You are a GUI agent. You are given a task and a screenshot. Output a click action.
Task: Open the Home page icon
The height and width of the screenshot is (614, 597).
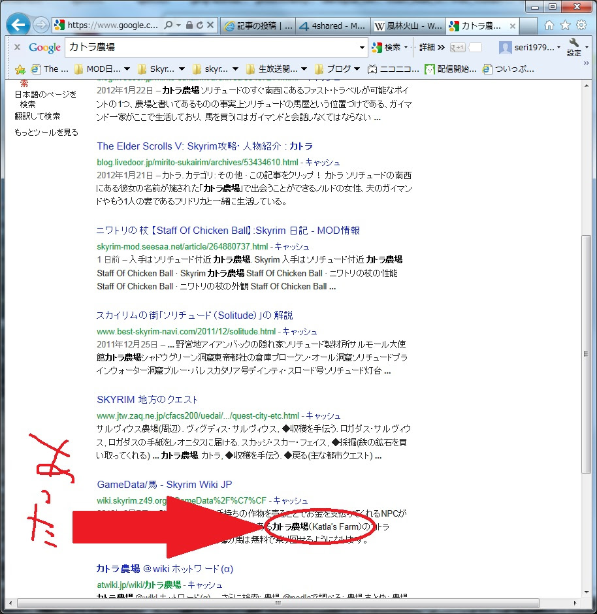coord(549,25)
